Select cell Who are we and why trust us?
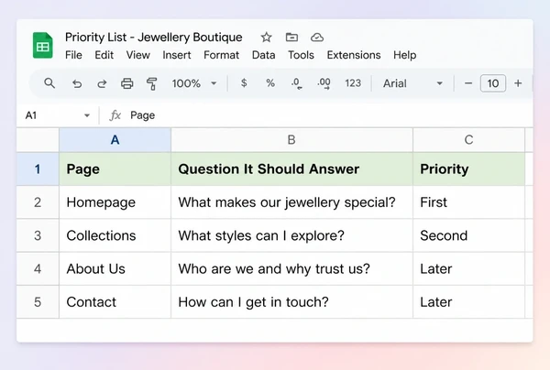The width and height of the screenshot is (550, 370). pos(291,268)
